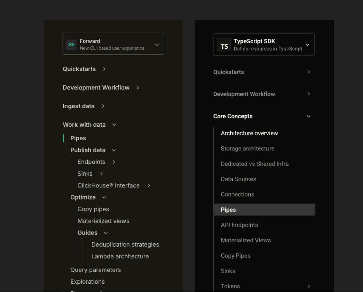The height and width of the screenshot is (292, 363).
Task: Open the TypeScript SDK selector dropdown
Action: tap(264, 45)
